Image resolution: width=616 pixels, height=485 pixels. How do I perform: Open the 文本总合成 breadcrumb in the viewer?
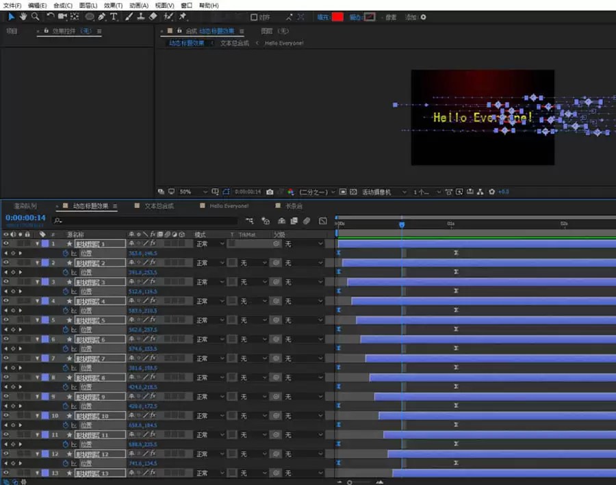[x=235, y=43]
